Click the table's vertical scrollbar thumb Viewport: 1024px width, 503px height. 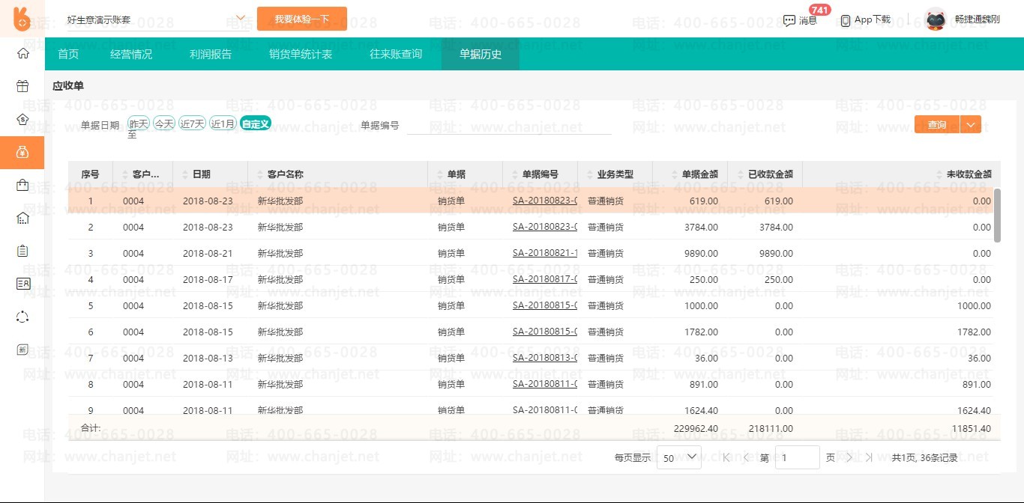(997, 216)
